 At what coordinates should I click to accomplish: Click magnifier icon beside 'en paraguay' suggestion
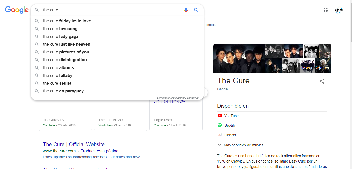coord(37,91)
